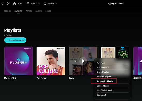142x101 pixels.
Task: Switch to the RECENTS tab
Action: coord(7,11)
